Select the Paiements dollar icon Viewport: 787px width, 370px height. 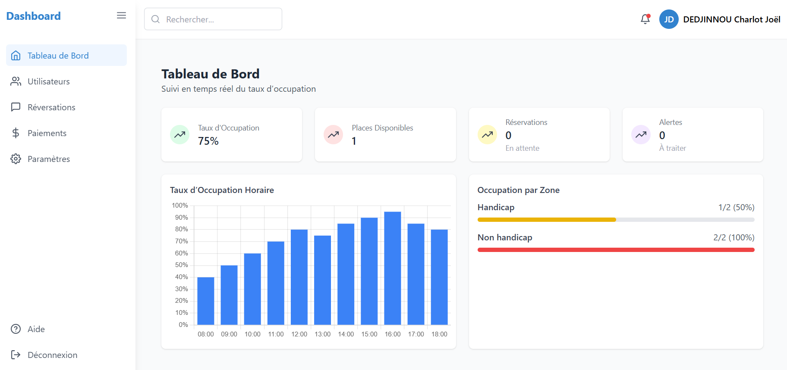(x=16, y=133)
